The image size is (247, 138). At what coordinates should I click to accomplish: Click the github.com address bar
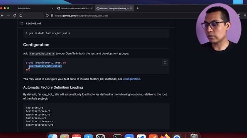point(123,16)
